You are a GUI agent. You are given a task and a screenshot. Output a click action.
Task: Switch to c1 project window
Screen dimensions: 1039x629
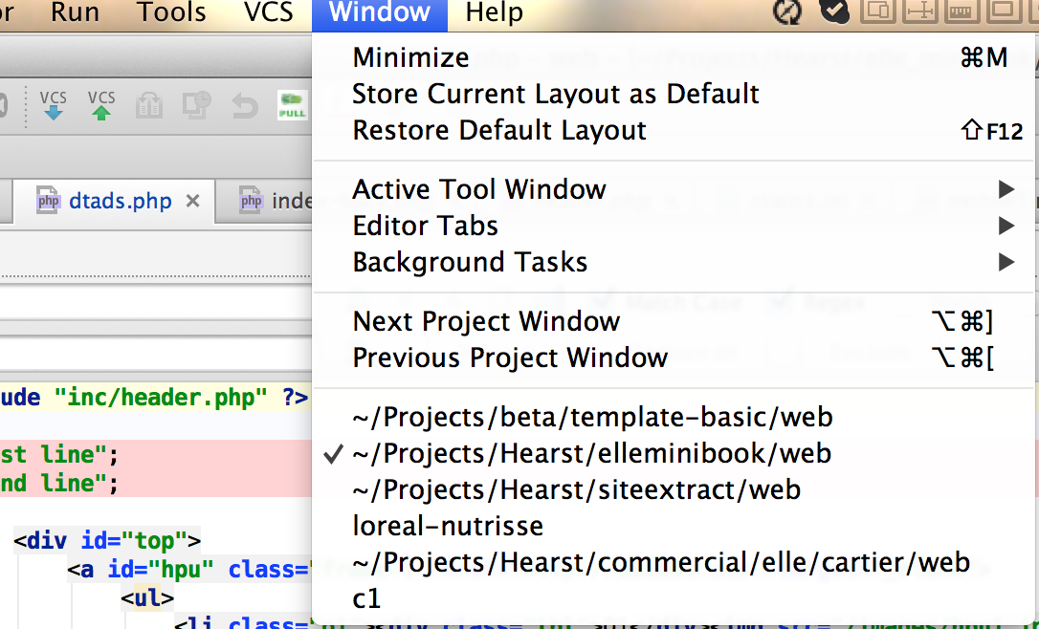click(x=674, y=599)
